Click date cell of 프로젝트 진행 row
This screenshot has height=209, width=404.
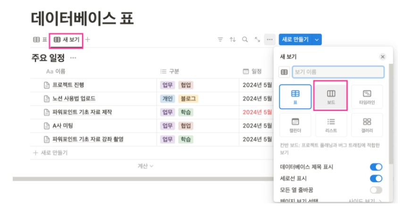pos(257,85)
